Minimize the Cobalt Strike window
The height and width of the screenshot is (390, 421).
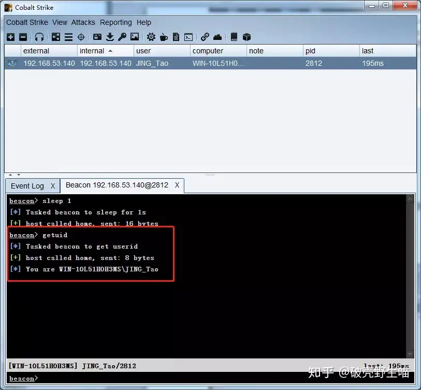372,6
